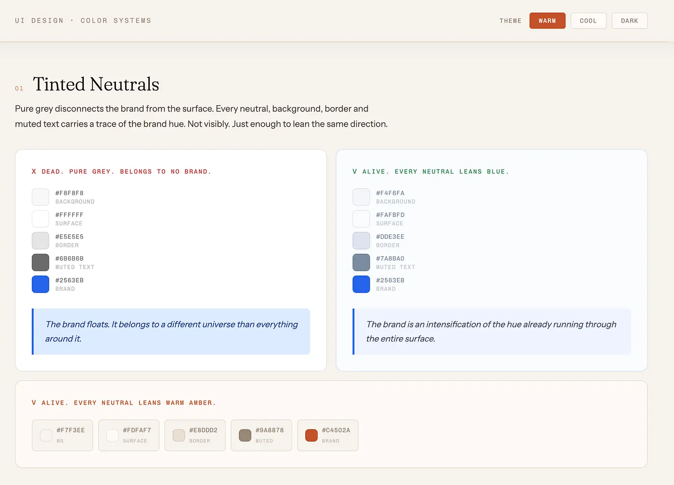Click the #E8DDD2 border chip
674x485 pixels.
194,435
